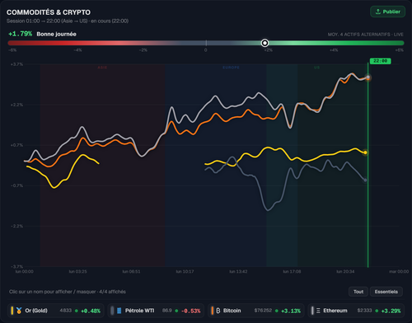Click the -4% gauge scale label

click(x=77, y=50)
